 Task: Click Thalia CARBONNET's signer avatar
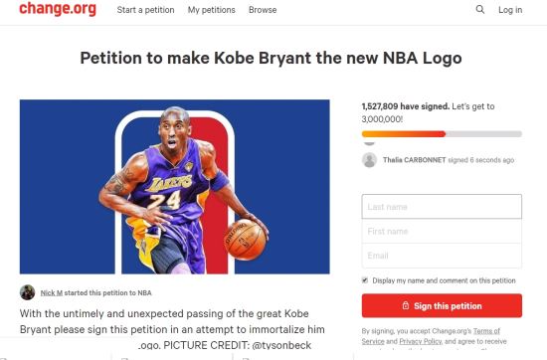coord(369,160)
